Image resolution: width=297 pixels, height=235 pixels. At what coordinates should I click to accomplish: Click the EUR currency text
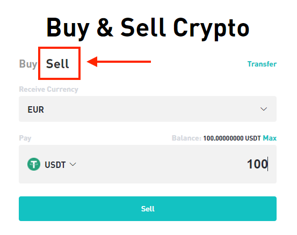point(35,109)
